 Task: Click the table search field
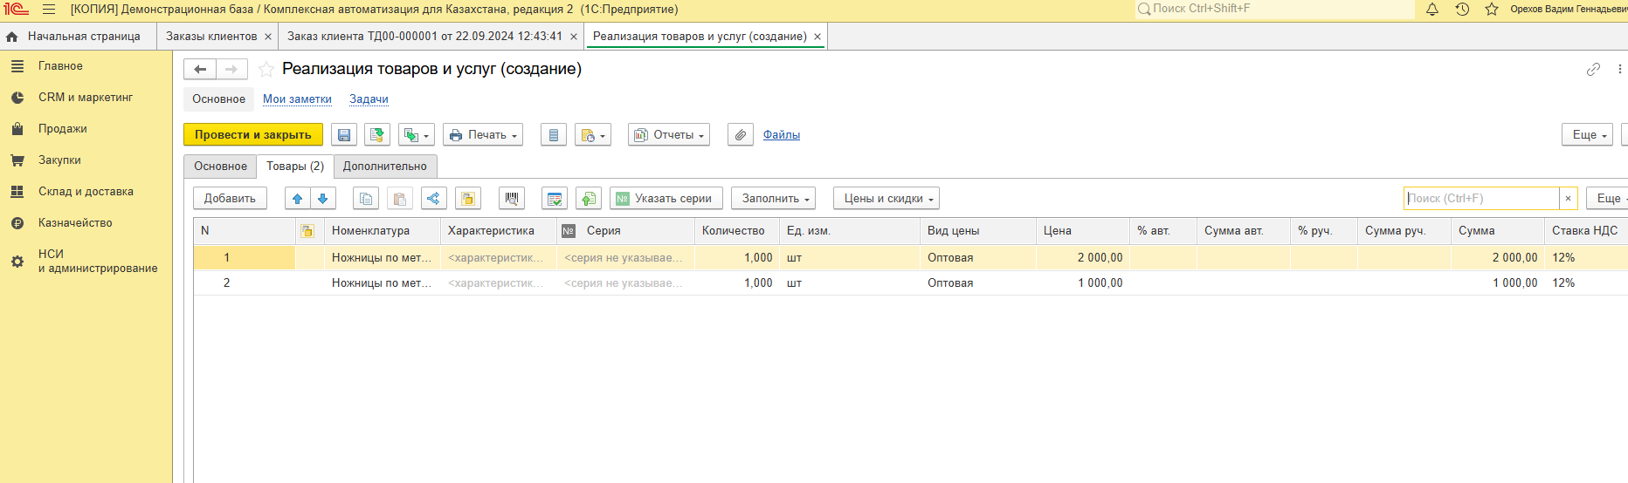coord(1481,199)
